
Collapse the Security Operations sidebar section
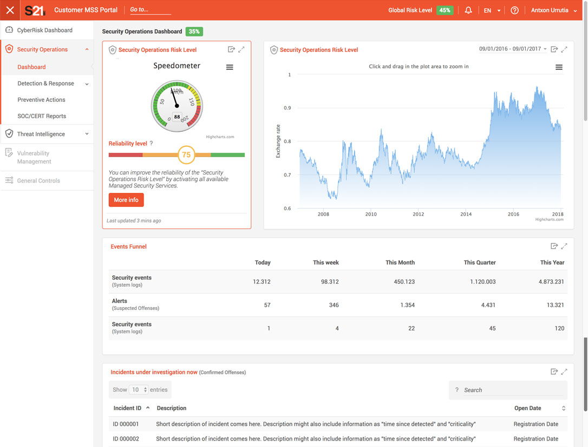pyautogui.click(x=87, y=49)
